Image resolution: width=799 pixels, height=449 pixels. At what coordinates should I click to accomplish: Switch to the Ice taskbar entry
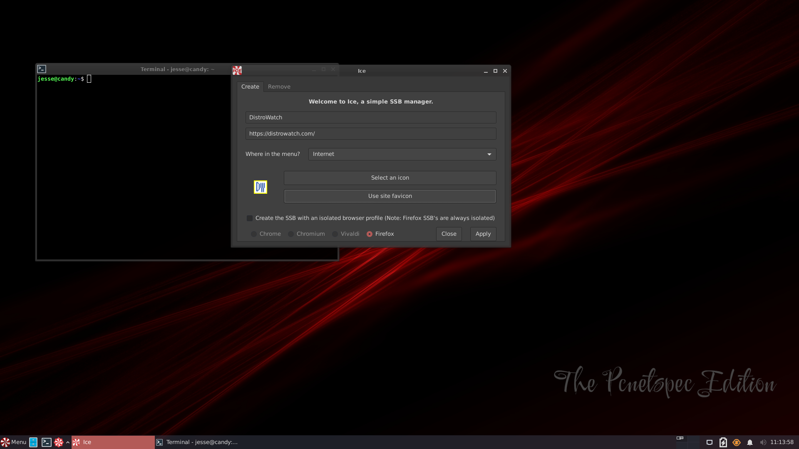click(x=113, y=442)
